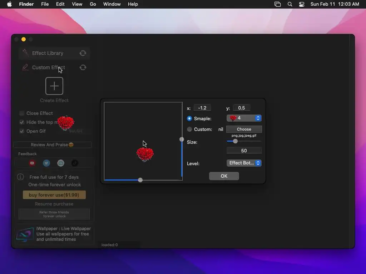This screenshot has width=366, height=274.
Task: Confirm the dialog with OK
Action: coord(224,176)
